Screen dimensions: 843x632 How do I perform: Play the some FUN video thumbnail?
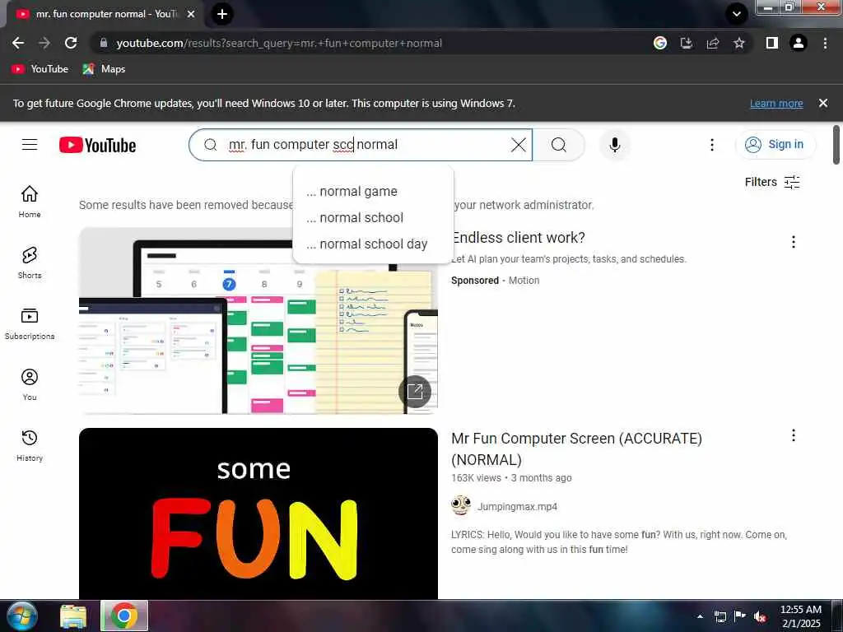click(x=258, y=513)
